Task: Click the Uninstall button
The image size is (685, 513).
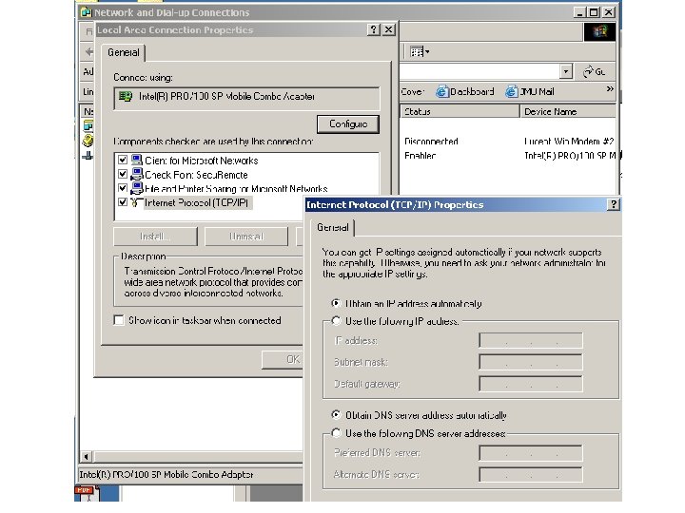Action: pyautogui.click(x=246, y=237)
